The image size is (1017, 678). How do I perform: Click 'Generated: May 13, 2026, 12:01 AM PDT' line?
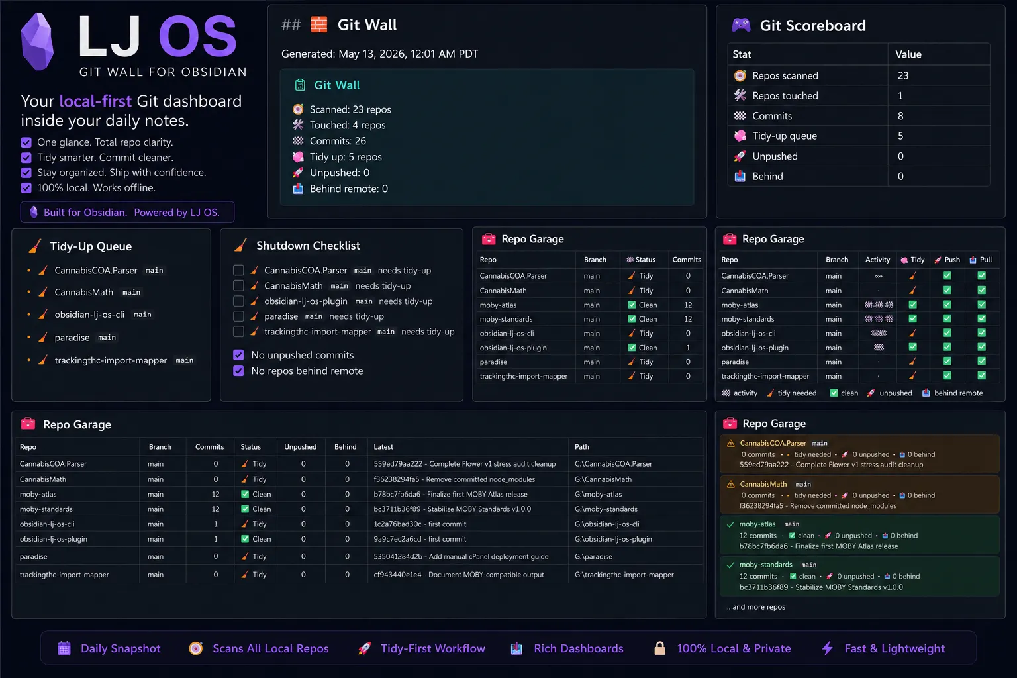click(379, 54)
